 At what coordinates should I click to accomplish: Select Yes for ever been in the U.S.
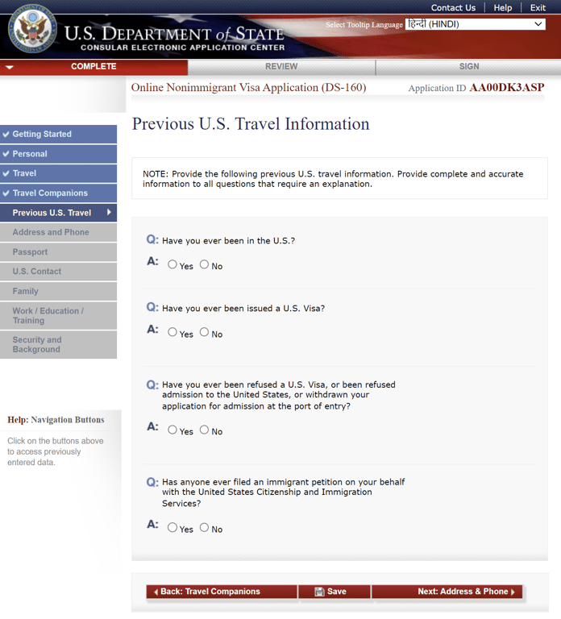click(172, 264)
